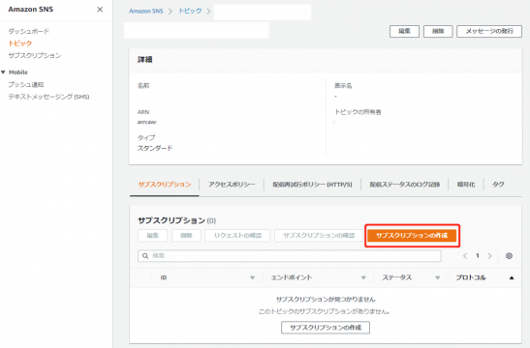Image resolution: width=530 pixels, height=348 pixels.
Task: Focus the subscription 検索 field
Action: (x=290, y=256)
